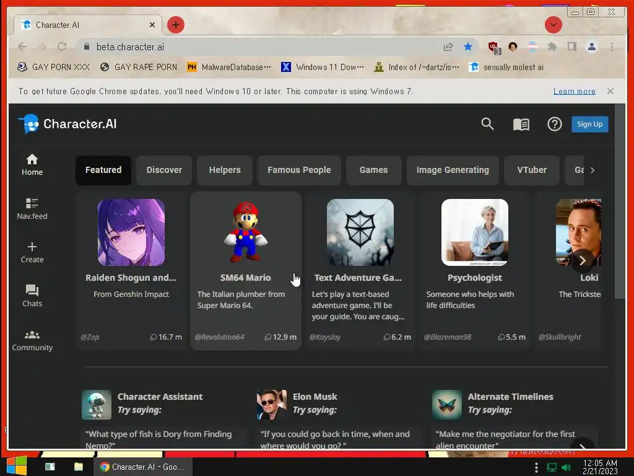Dismiss the Chrome update infobar
Screen dimensions: 634x476
[610, 91]
